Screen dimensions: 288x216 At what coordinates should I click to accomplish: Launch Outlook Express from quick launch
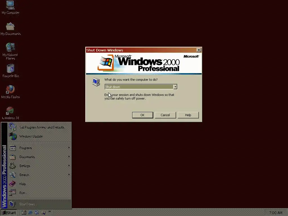tap(37, 213)
